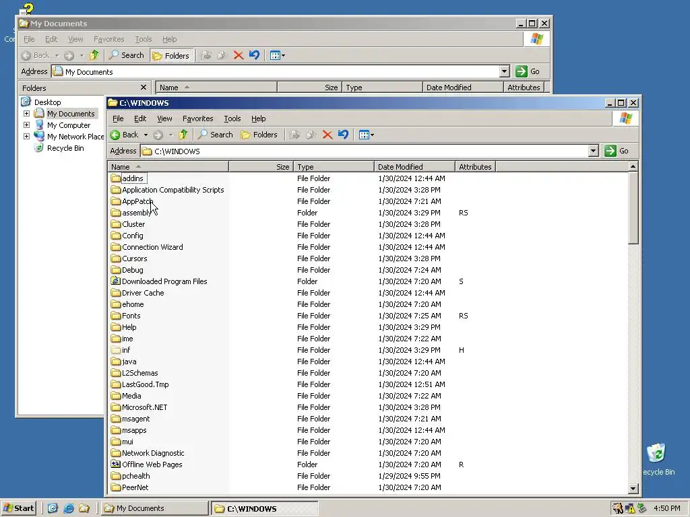
Task: Select the PeerNet folder
Action: tap(130, 487)
